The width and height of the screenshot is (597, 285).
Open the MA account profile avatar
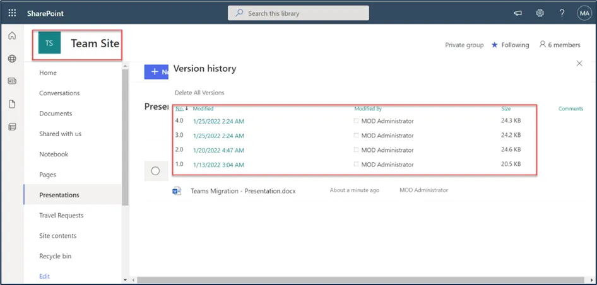(583, 13)
